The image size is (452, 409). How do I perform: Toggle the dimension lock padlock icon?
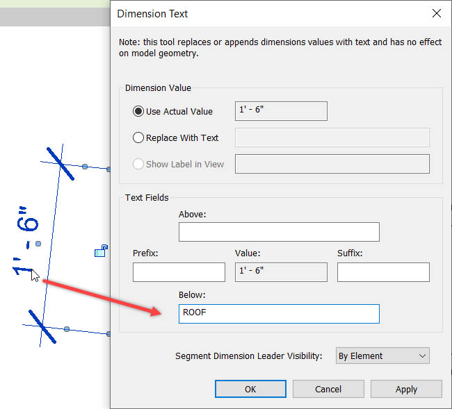click(x=101, y=251)
